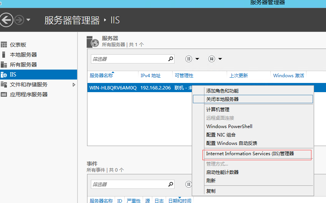Sort servers by the IPv4 地址 column

[151, 76]
